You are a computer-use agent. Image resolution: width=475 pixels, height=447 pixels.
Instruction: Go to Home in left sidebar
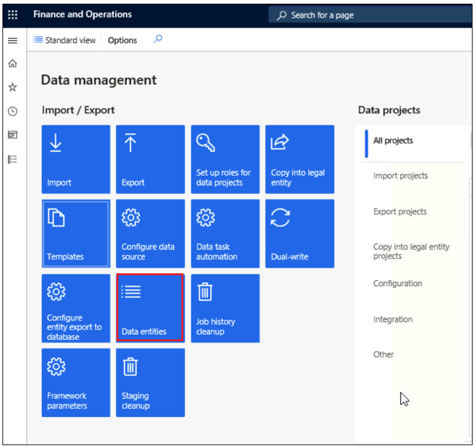point(12,63)
